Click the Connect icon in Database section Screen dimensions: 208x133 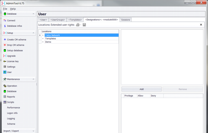click(x=5, y=20)
